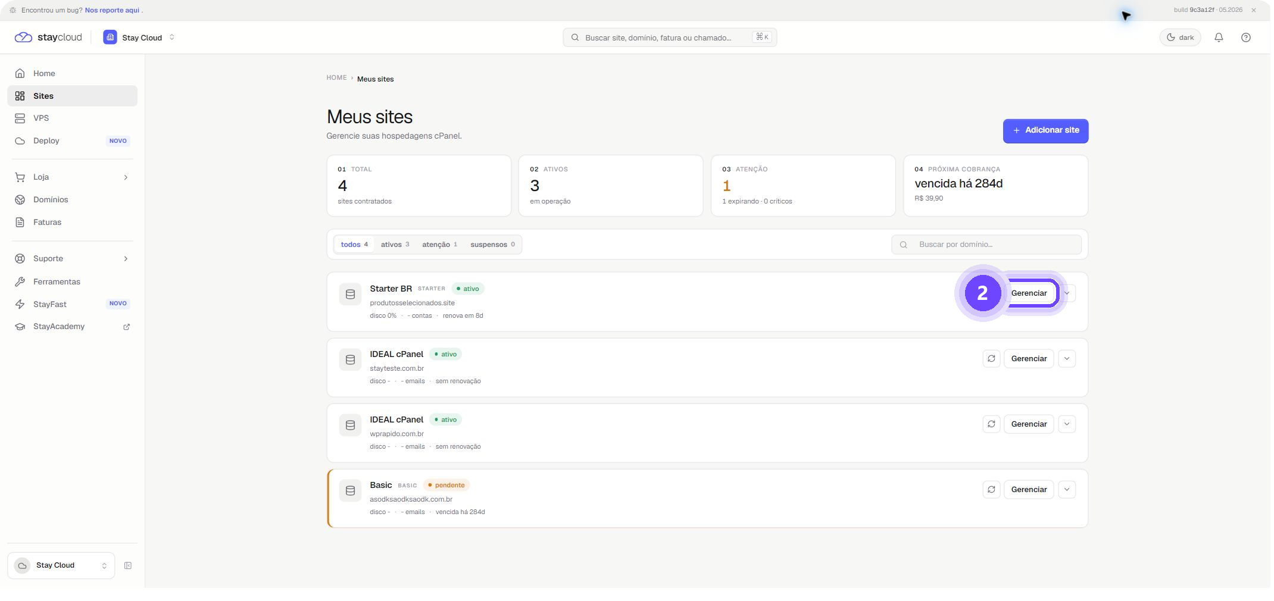Open the Home page from the sidebar

point(72,73)
